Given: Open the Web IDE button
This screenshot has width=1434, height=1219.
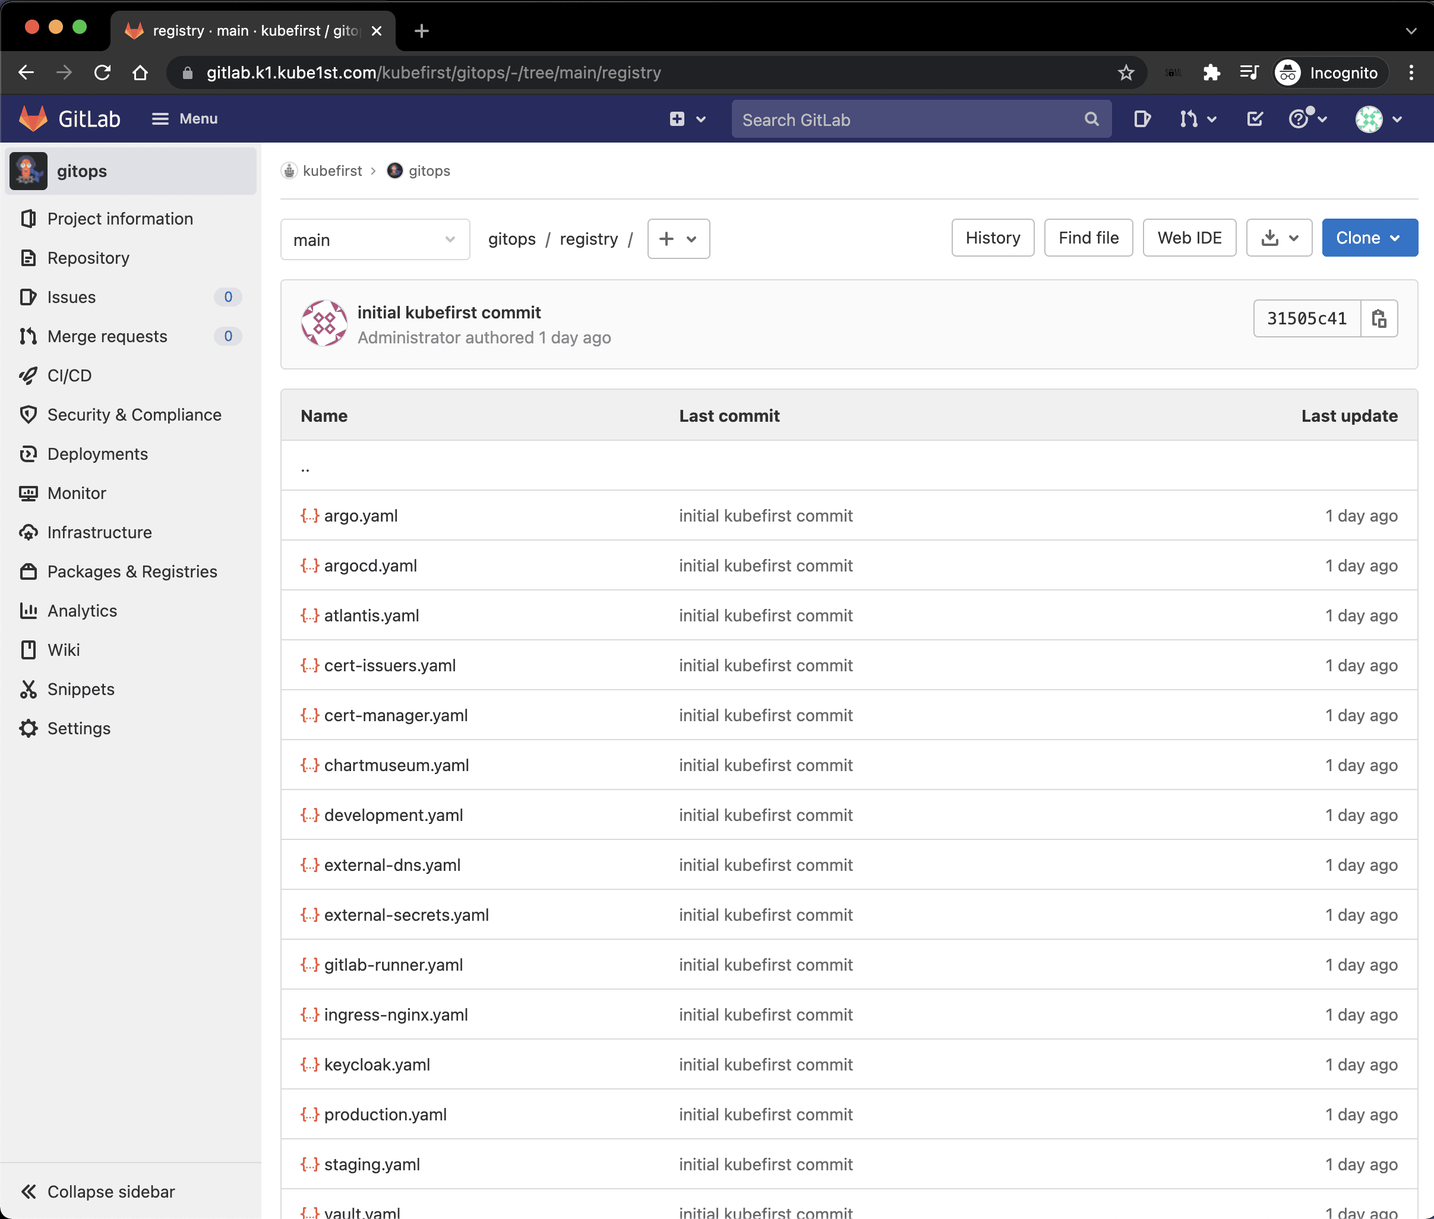Looking at the screenshot, I should tap(1189, 238).
